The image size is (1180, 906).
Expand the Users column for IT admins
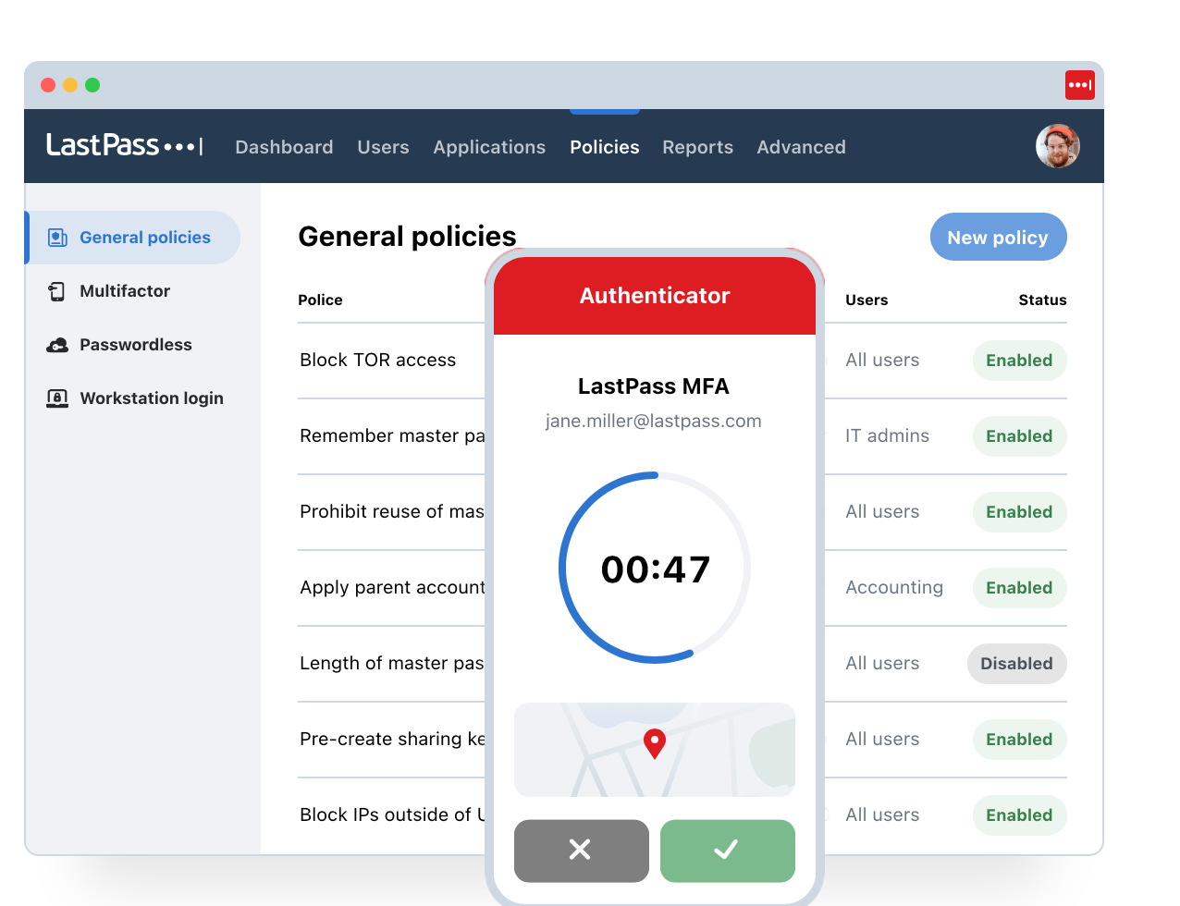(x=887, y=435)
